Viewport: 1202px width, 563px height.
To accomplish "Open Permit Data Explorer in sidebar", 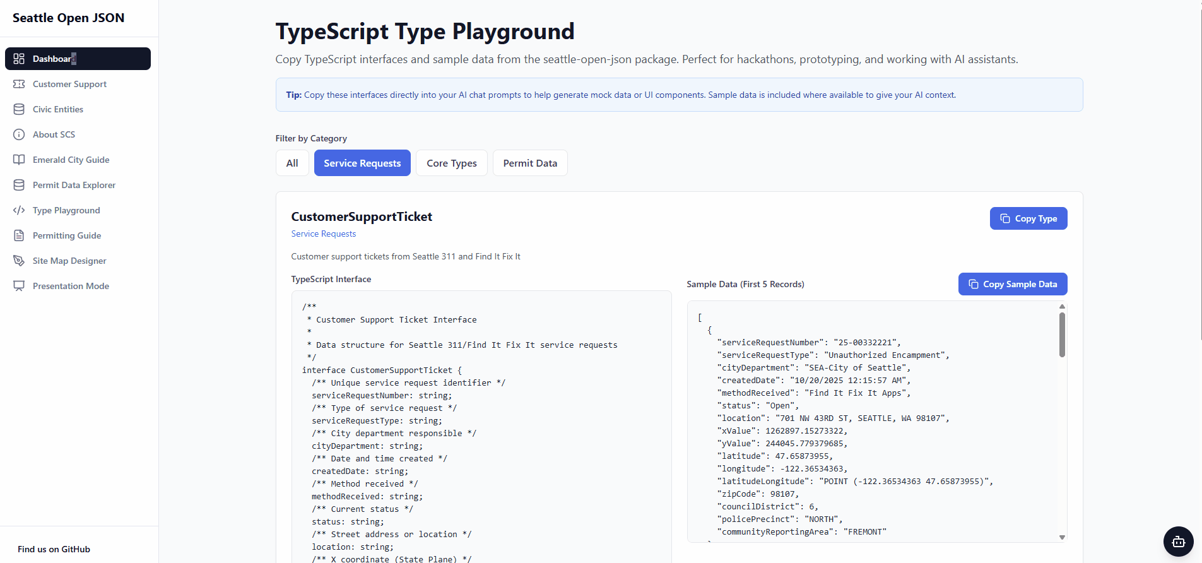I will (x=74, y=185).
